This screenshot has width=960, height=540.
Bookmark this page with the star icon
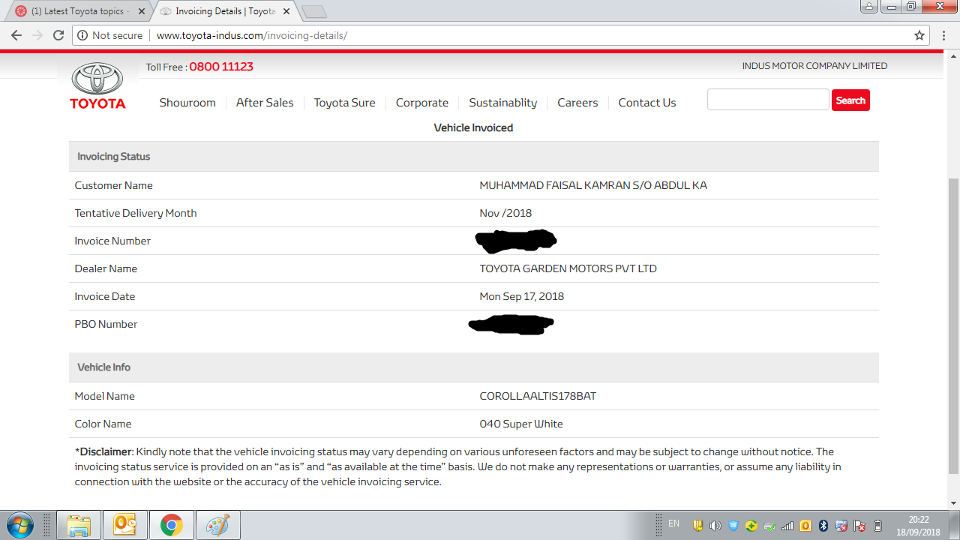tap(919, 35)
